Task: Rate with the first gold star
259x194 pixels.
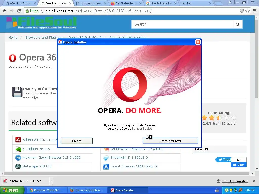Action: [x=204, y=118]
